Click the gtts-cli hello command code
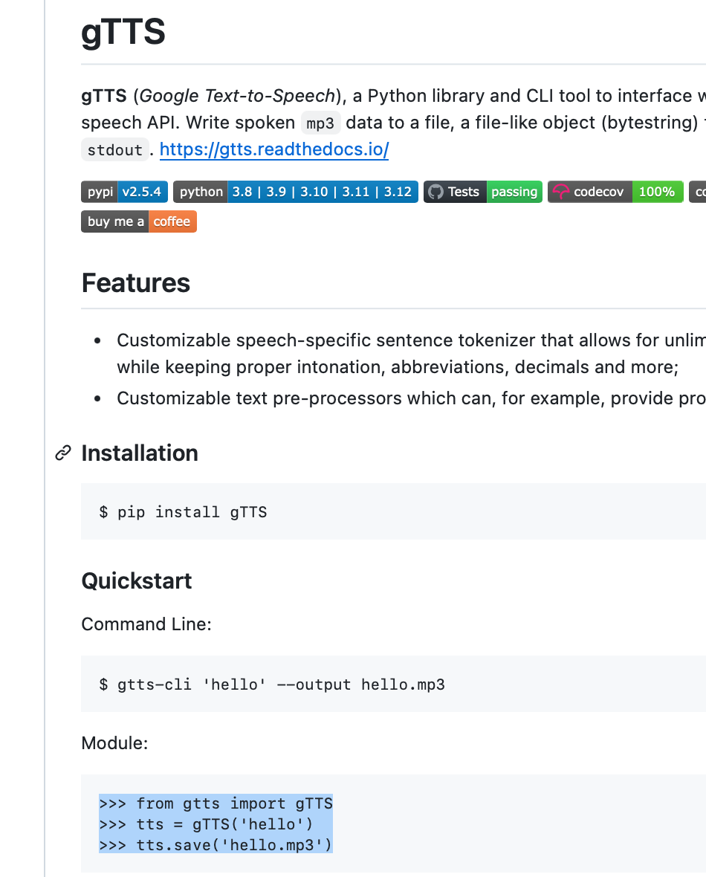Image resolution: width=706 pixels, height=877 pixels. coord(272,684)
